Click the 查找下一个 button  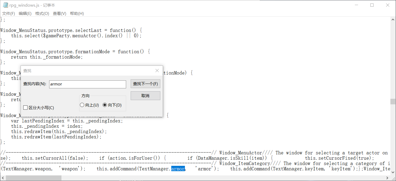click(x=145, y=84)
